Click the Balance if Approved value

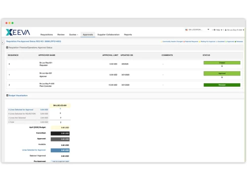(x=65, y=156)
